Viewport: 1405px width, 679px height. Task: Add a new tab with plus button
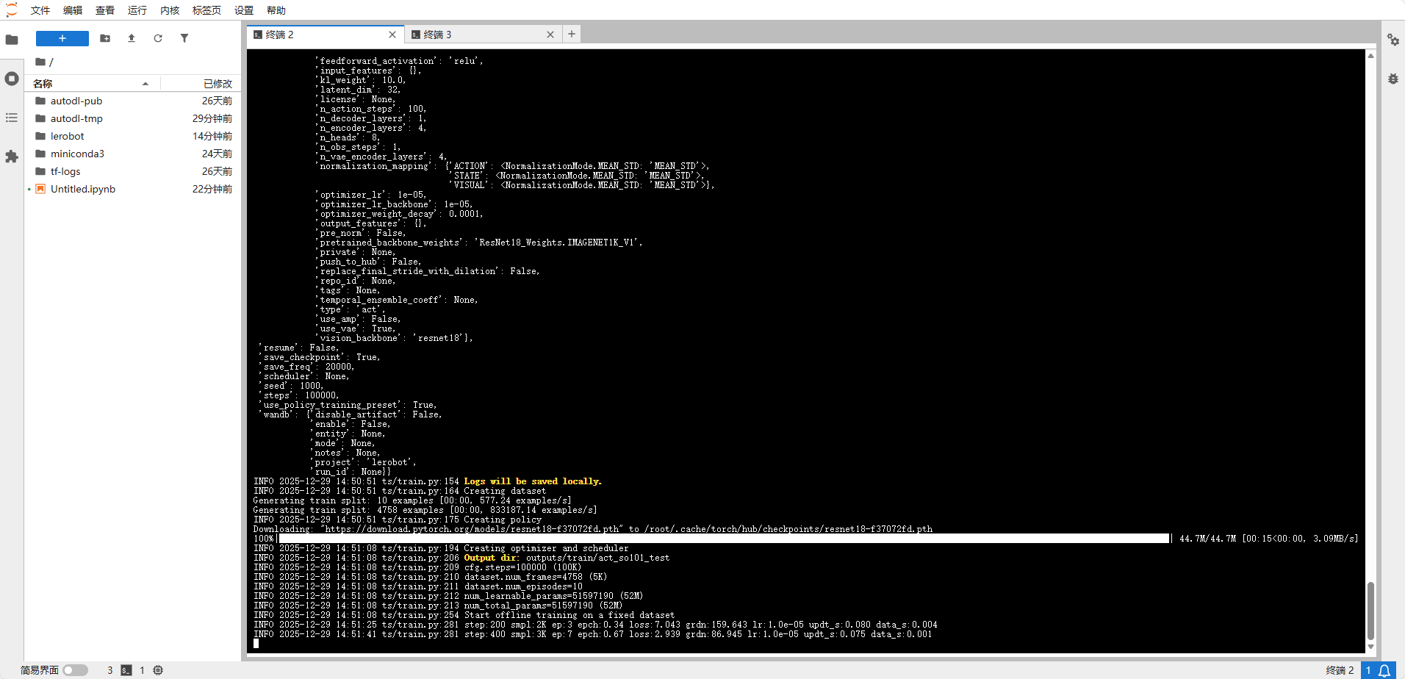pyautogui.click(x=572, y=34)
